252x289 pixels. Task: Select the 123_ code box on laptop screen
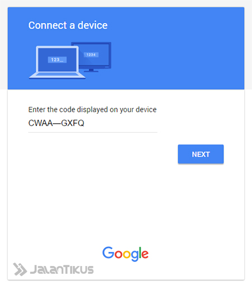coord(57,60)
